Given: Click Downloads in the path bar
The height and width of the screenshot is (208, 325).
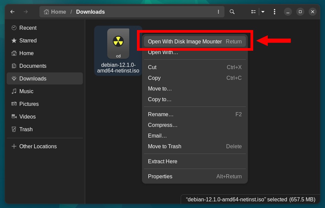Looking at the screenshot, I should (91, 12).
